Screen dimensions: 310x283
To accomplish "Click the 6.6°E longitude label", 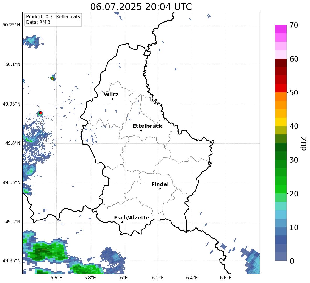I will pyautogui.click(x=226, y=278).
